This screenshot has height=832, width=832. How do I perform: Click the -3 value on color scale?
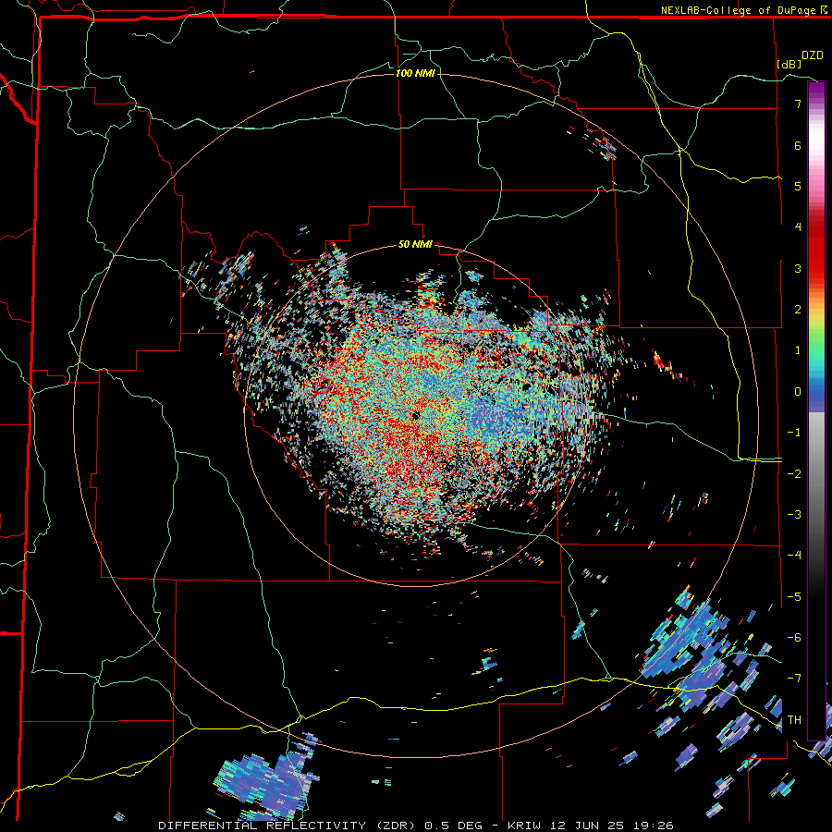pos(794,515)
